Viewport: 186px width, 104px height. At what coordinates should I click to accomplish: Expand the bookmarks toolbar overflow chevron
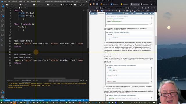click(155, 11)
